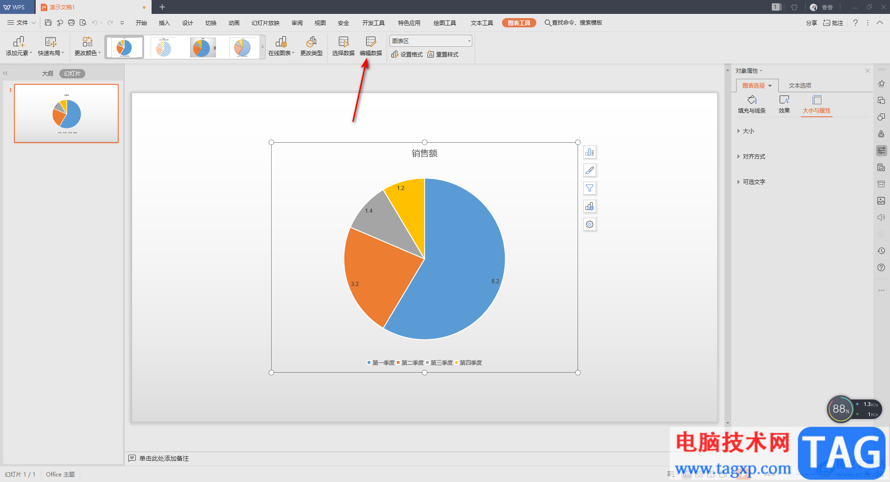
Task: Close the Object Properties panel
Action: point(867,71)
